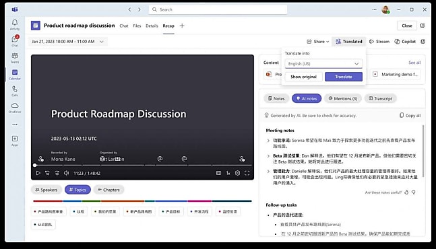Click the notes panel scrollbar
The width and height of the screenshot is (436, 249).
pyautogui.click(x=423, y=151)
